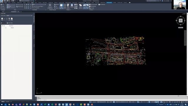The height and width of the screenshot is (106, 188).
Task: Open Named Views manager
Action: 20,6
